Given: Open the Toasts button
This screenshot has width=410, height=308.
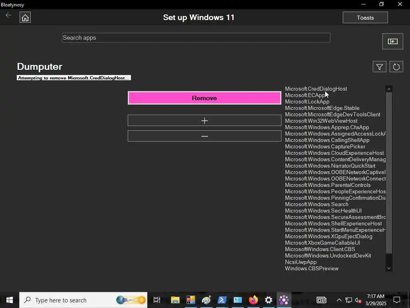Looking at the screenshot, I should click(365, 18).
